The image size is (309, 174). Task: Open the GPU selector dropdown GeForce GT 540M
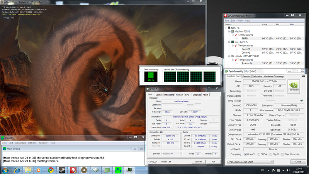[x=250, y=162]
